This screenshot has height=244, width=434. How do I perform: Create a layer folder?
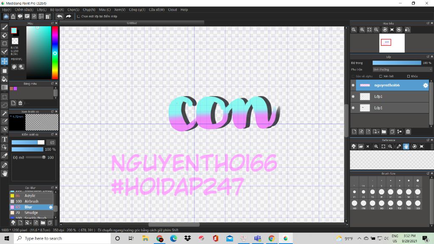point(384,132)
